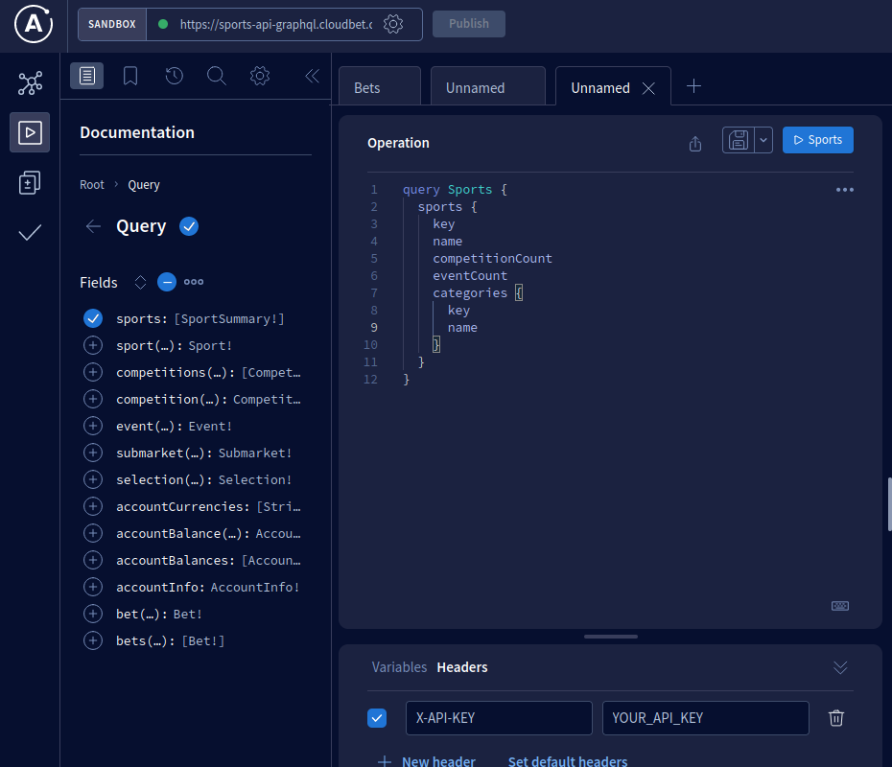Open sports: [SportSummary!] field documentation
Image resolution: width=892 pixels, height=767 pixels.
pos(200,319)
